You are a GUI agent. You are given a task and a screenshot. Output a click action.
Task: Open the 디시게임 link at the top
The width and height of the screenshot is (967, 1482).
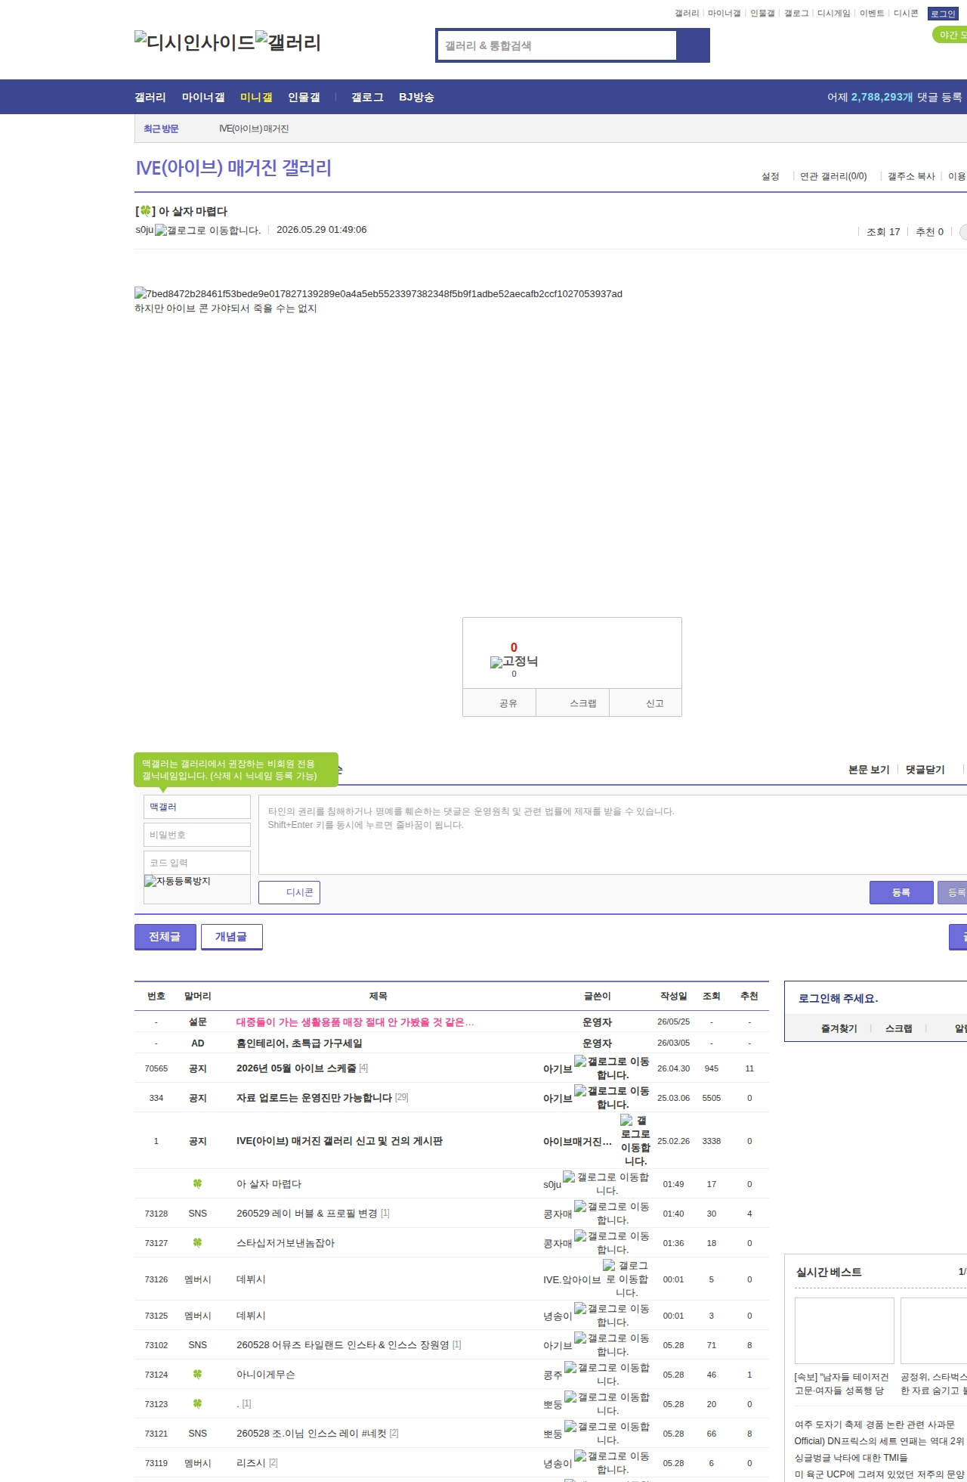(x=834, y=14)
